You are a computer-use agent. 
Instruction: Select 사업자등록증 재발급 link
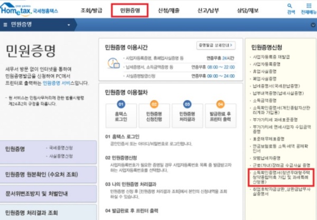[x=271, y=57]
